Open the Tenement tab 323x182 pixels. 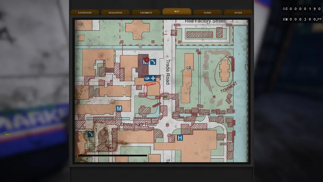(146, 12)
